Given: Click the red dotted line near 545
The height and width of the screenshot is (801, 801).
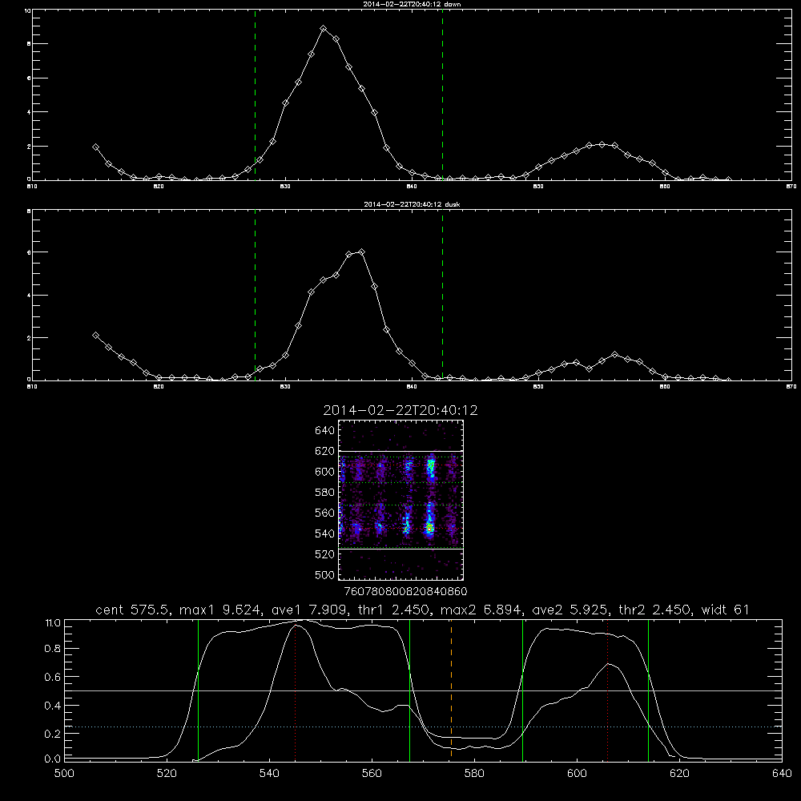Looking at the screenshot, I should click(x=296, y=690).
